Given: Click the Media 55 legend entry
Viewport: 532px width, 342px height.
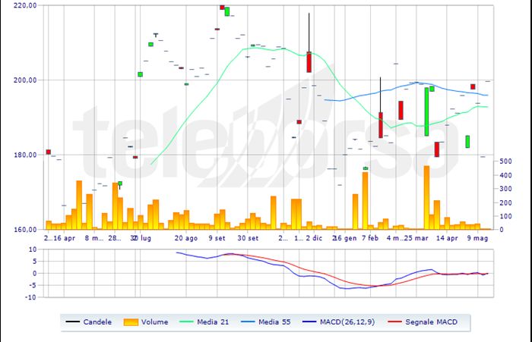Looking at the screenshot, I should click(266, 322).
